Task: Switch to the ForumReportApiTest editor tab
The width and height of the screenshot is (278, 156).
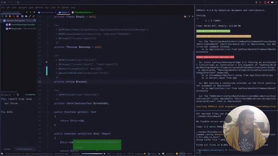Action: coord(83,13)
